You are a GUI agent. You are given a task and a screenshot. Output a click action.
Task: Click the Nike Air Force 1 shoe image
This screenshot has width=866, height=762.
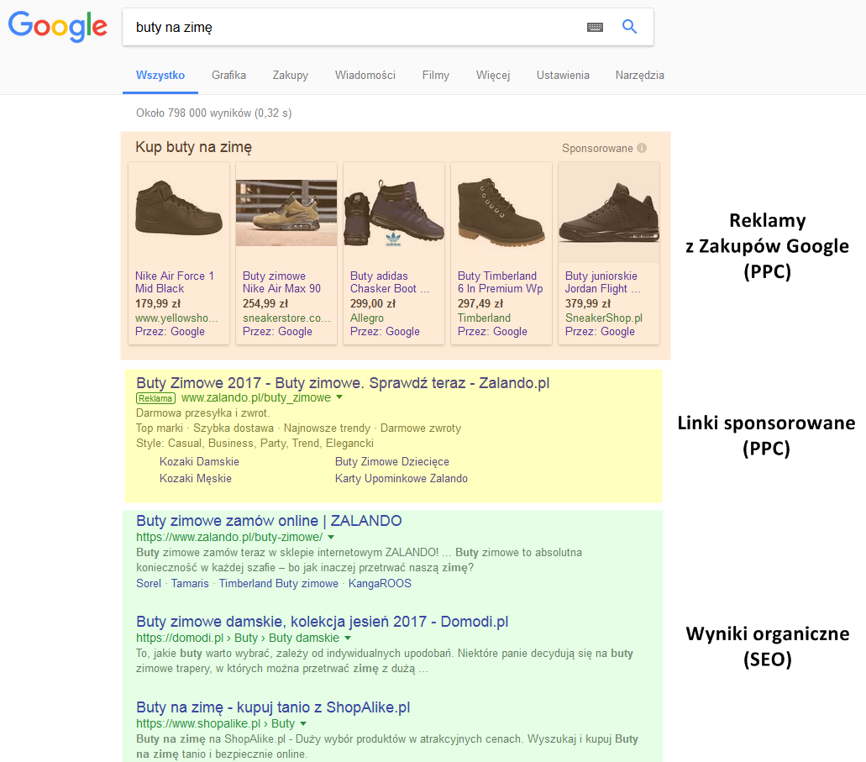pos(178,208)
